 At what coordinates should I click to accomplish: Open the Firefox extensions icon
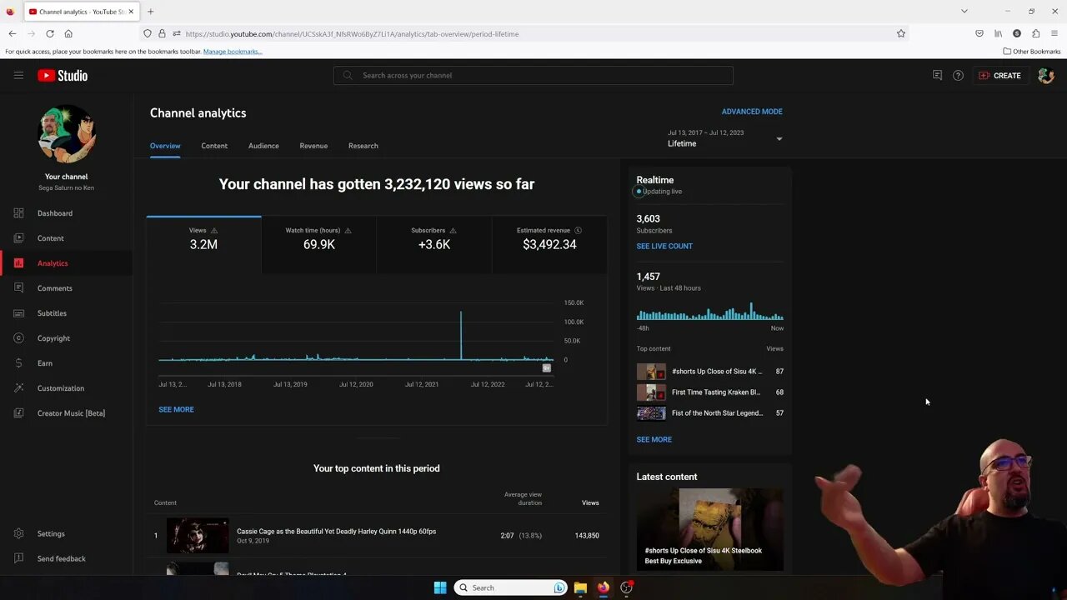pos(1035,33)
